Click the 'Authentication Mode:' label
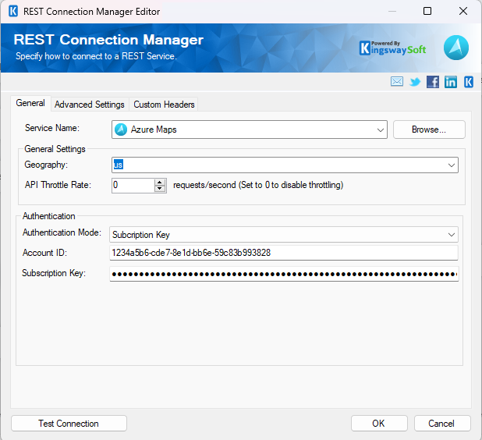Screen dimensions: 482x440 [x=62, y=232]
